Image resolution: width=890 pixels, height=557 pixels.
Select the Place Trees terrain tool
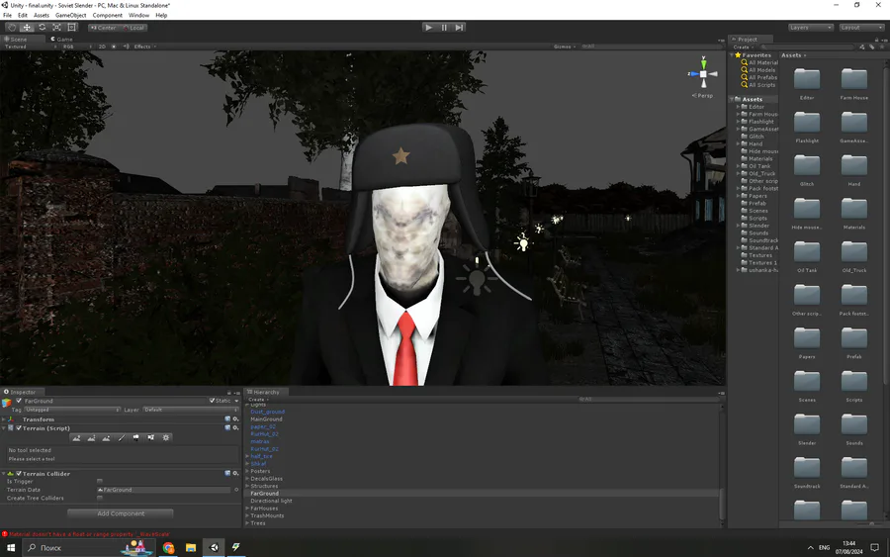[136, 437]
